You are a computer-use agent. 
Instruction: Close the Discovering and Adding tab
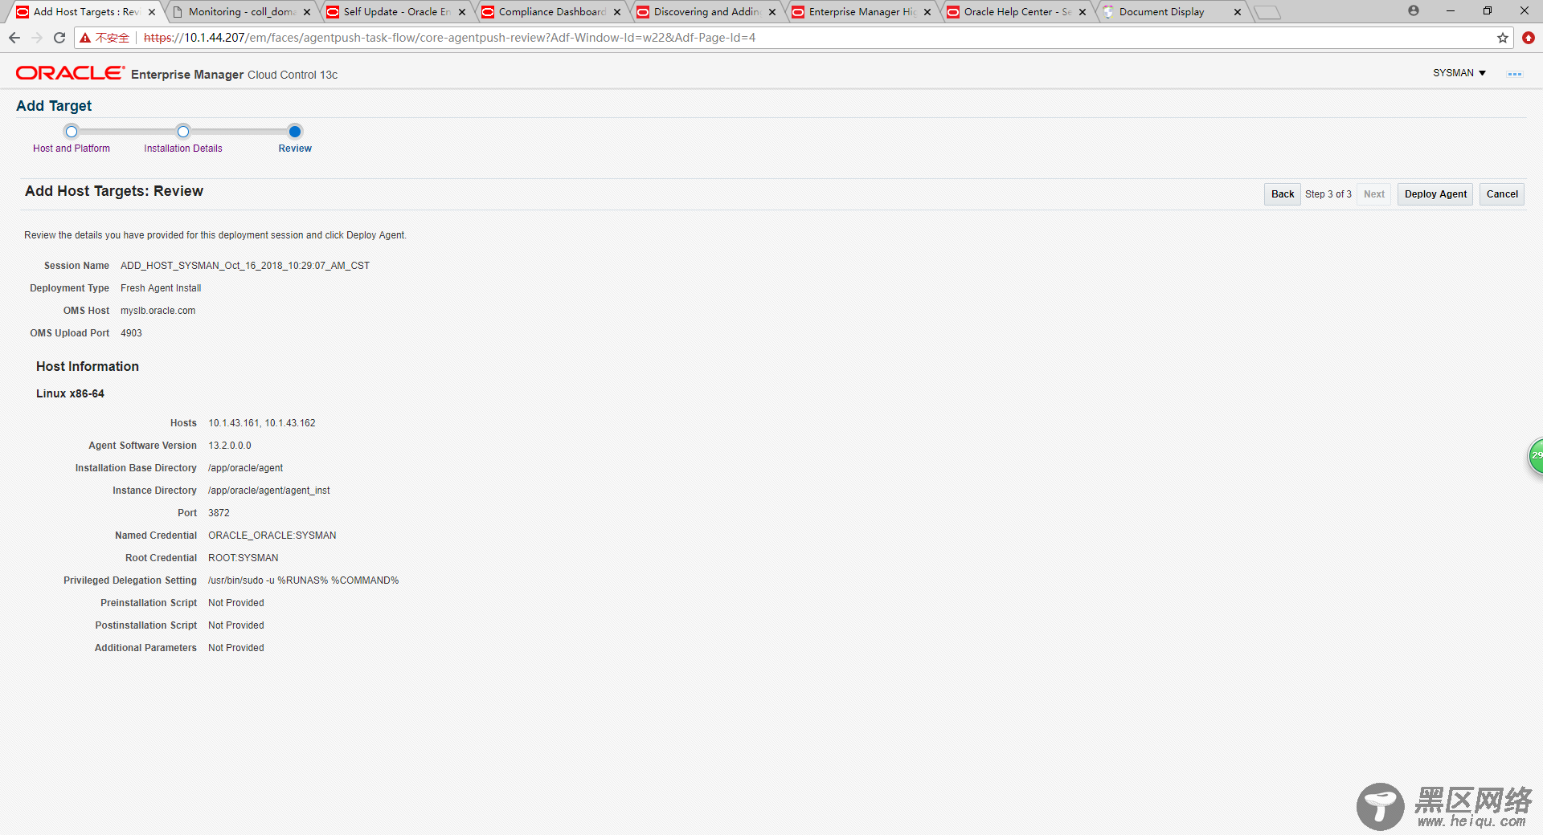(x=772, y=12)
